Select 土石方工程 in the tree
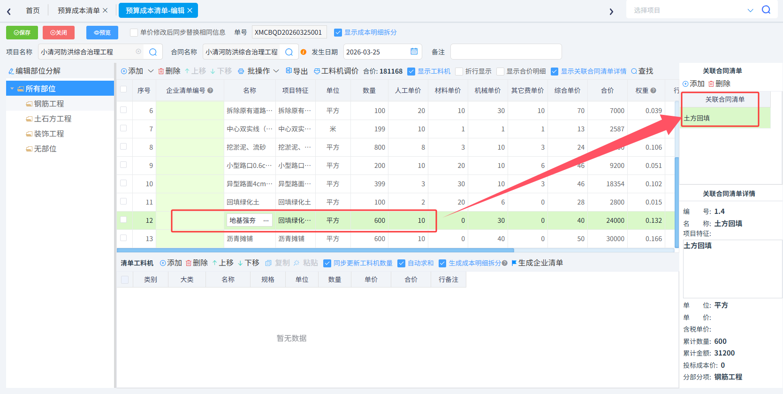Viewport: 783px width, 394px height. click(53, 119)
